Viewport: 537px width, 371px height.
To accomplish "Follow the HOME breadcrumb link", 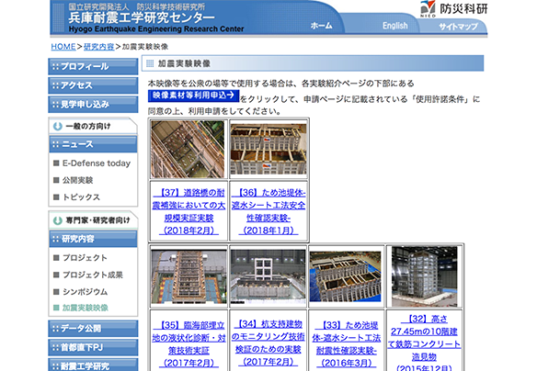I will tap(63, 47).
